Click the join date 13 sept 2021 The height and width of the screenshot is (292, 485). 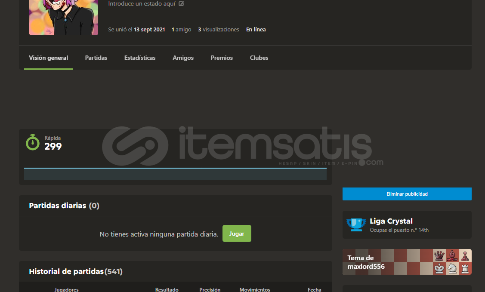pyautogui.click(x=149, y=29)
